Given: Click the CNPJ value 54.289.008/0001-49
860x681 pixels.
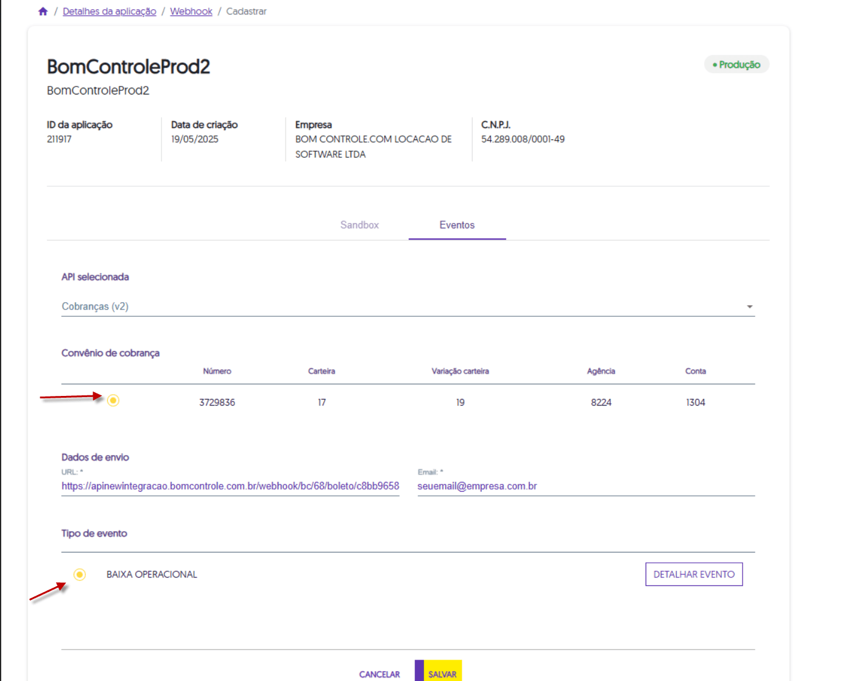Looking at the screenshot, I should click(523, 139).
